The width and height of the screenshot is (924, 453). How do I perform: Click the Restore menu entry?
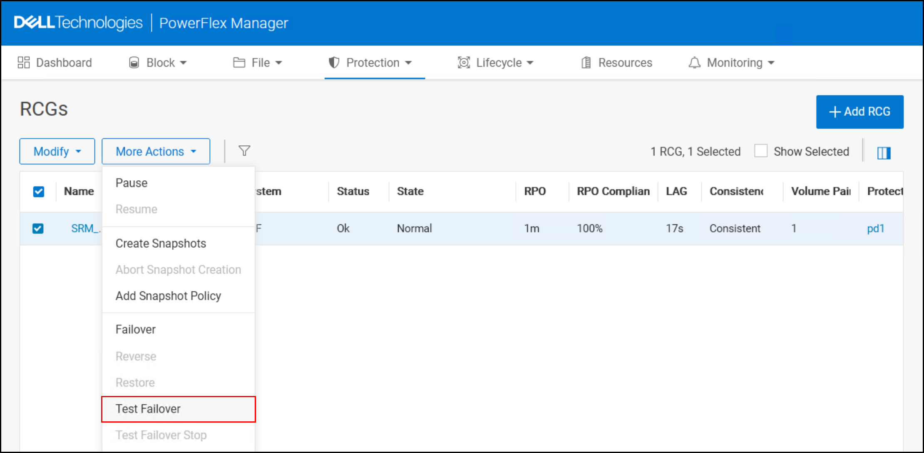179,383
